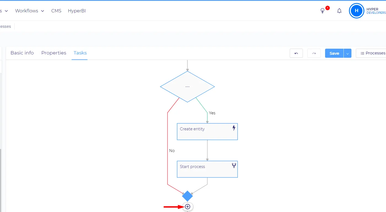Open the HyperBI menu item
This screenshot has width=386, height=212.
[x=77, y=11]
